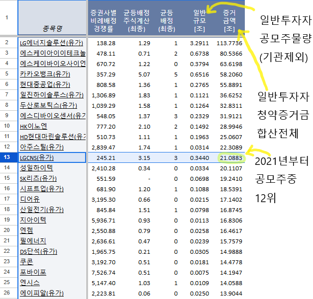Select row header 1

[x=8, y=17]
